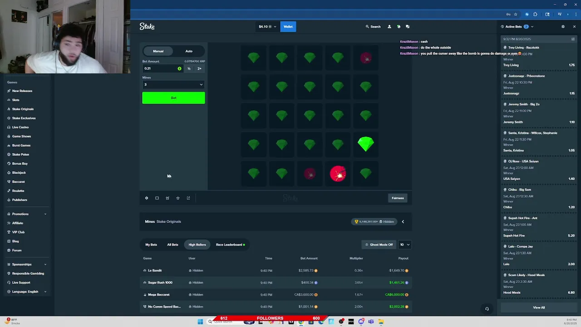Click View All in Active Bets

(x=539, y=307)
